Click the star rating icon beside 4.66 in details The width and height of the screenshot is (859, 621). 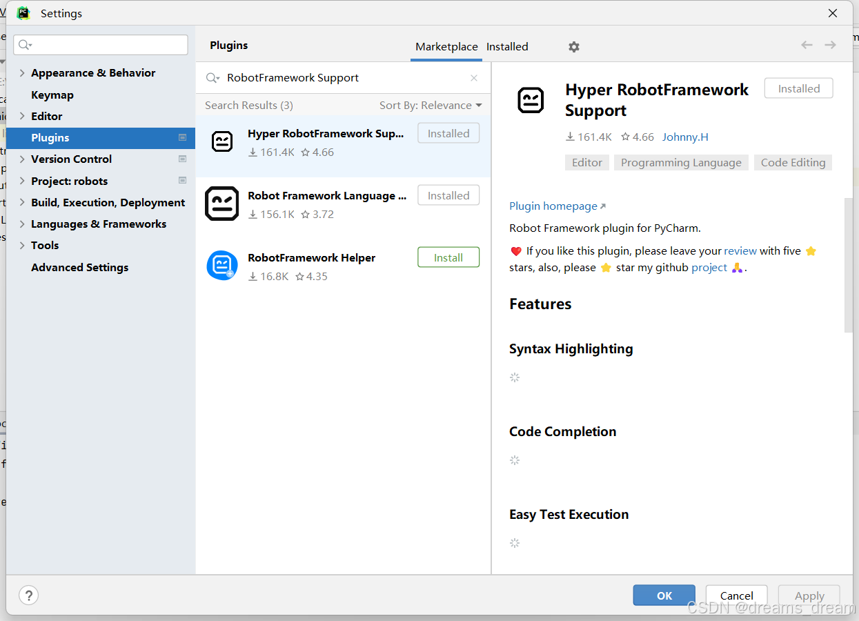pos(625,137)
